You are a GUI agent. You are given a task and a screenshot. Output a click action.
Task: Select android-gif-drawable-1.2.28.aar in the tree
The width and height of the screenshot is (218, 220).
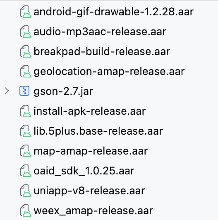tap(114, 12)
